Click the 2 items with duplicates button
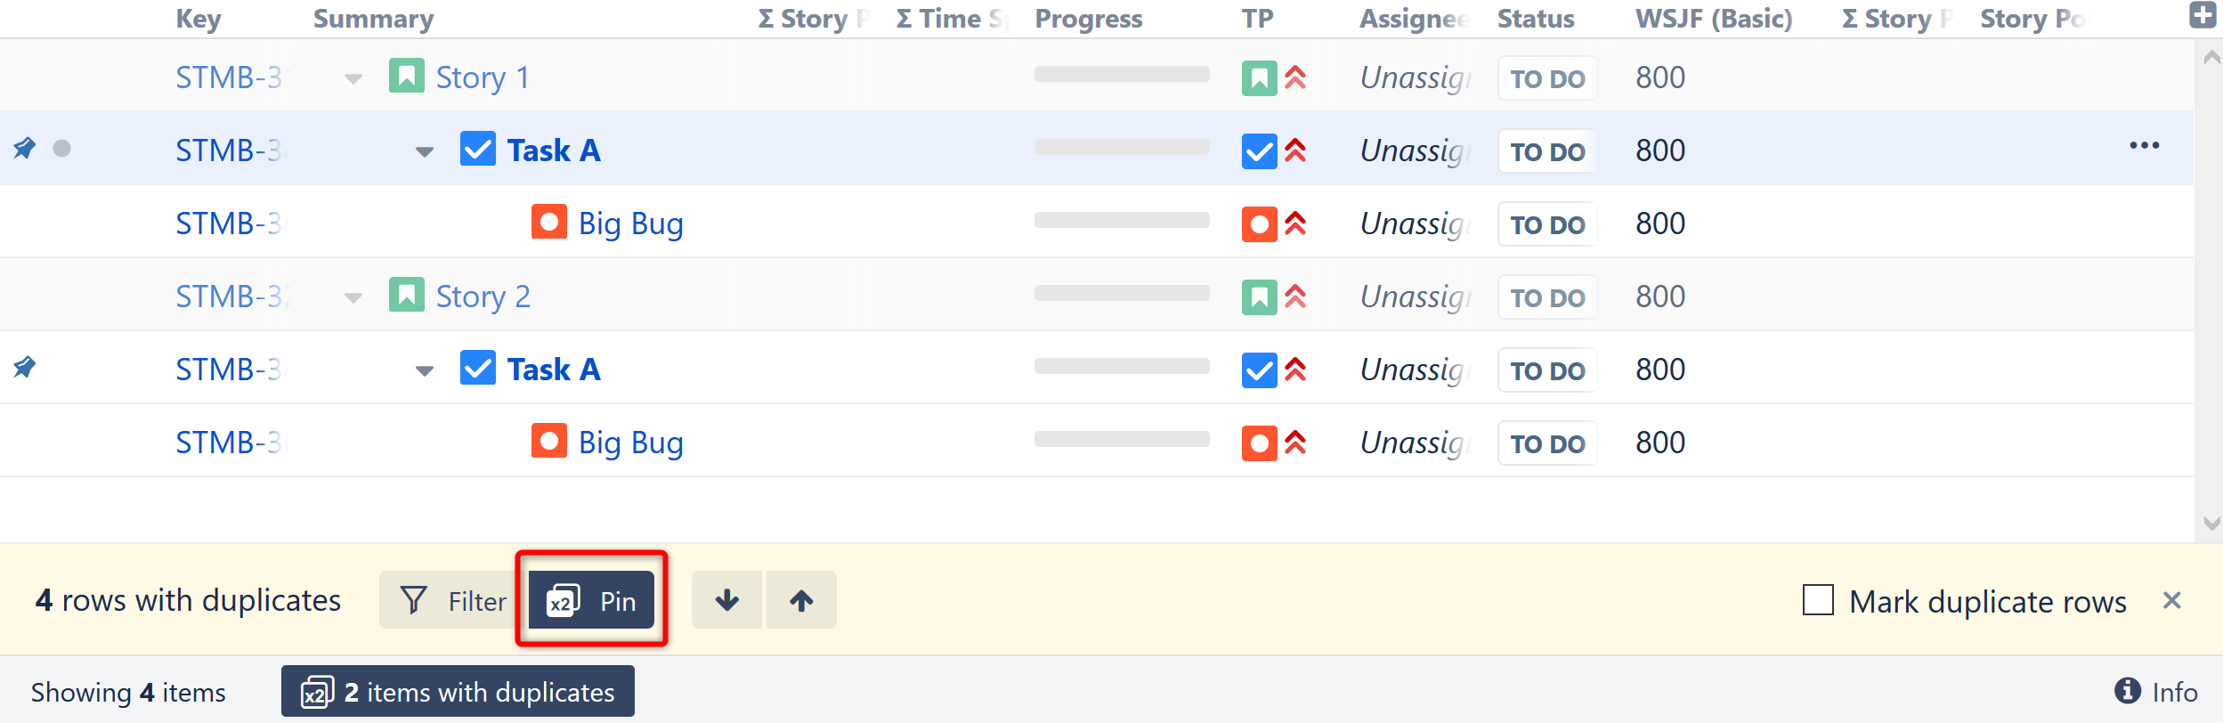2223x723 pixels. pyautogui.click(x=458, y=692)
